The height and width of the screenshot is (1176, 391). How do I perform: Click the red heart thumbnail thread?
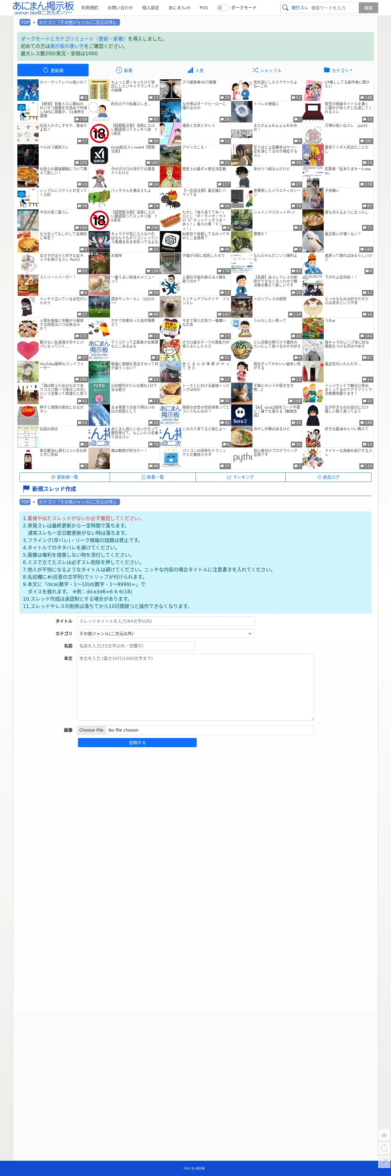pos(28,350)
